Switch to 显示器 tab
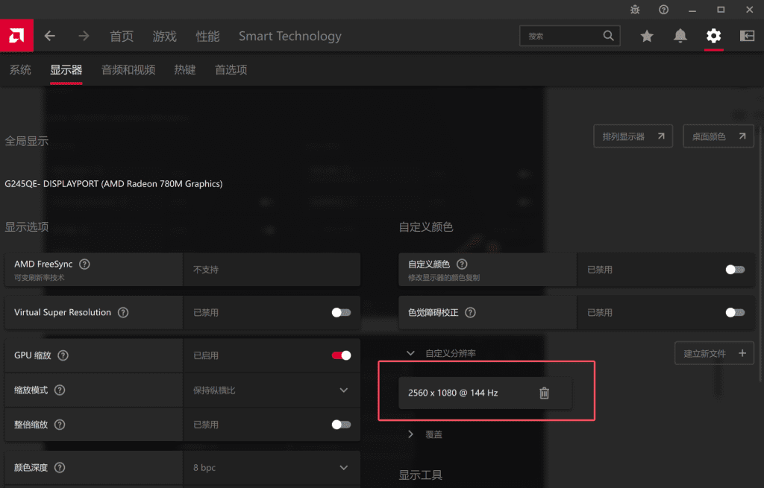This screenshot has height=488, width=764. pos(66,69)
